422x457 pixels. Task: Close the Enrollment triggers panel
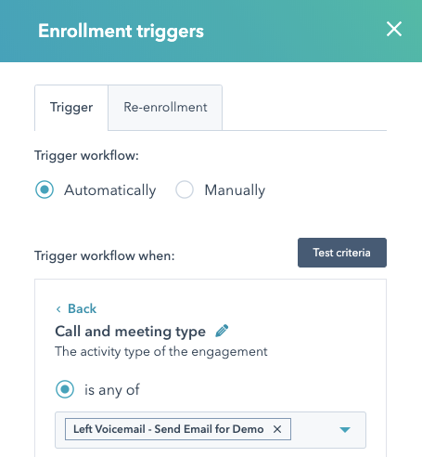pos(394,29)
